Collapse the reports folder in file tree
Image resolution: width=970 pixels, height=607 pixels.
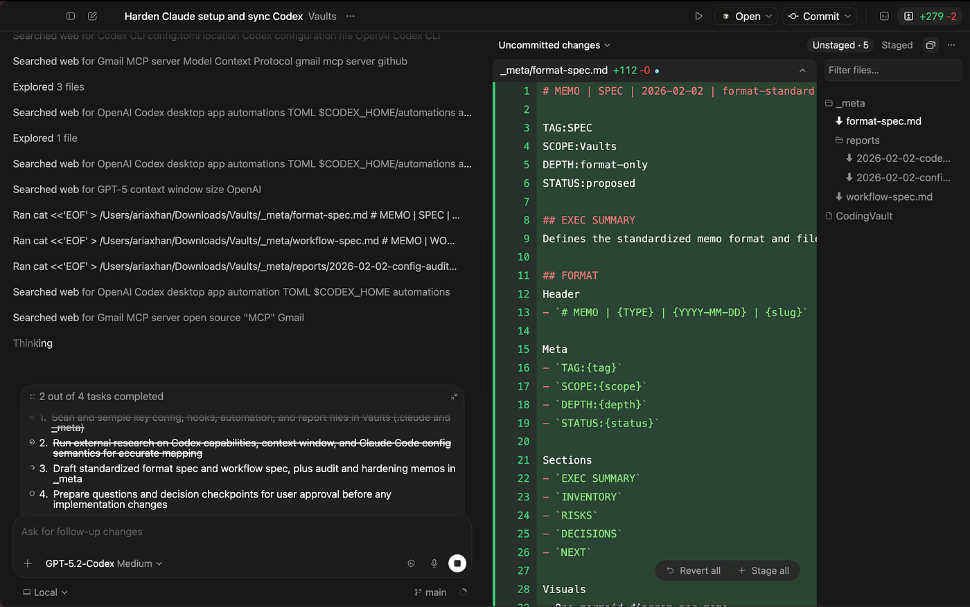pyautogui.click(x=857, y=141)
